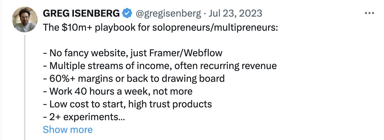Click the blue verified badge
Screen dimensions: 384x140
coord(127,13)
